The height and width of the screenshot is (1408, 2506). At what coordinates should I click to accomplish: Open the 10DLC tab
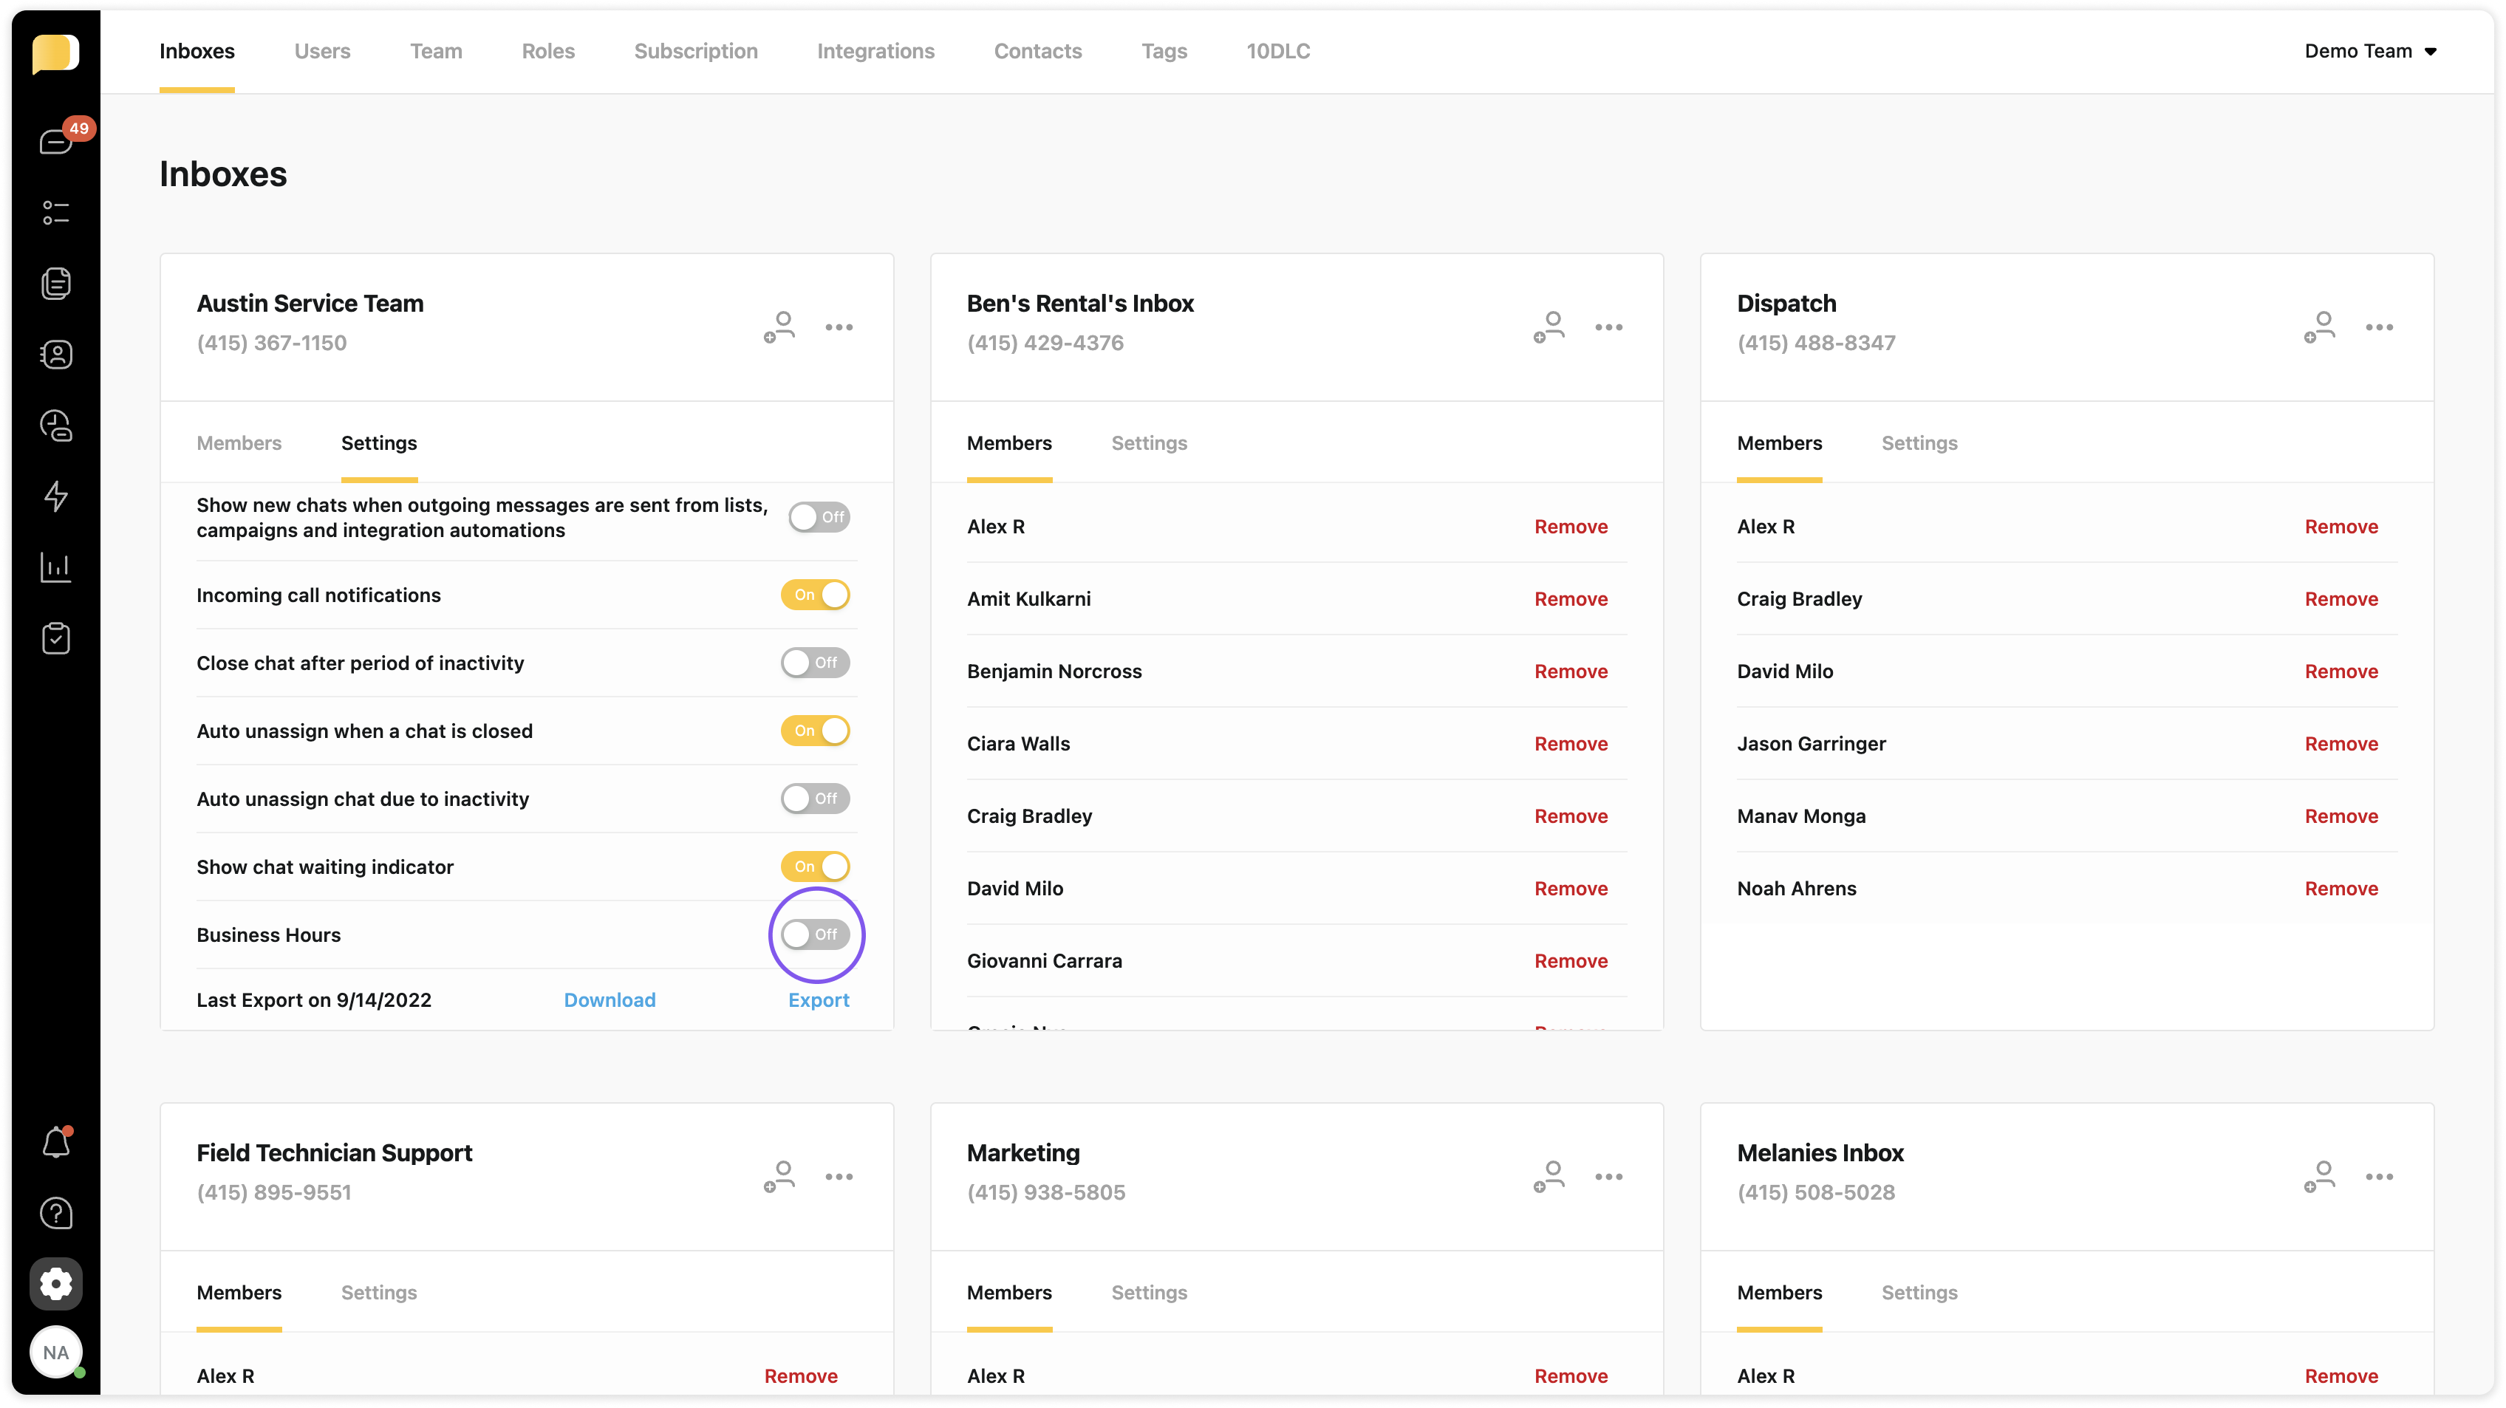click(1278, 50)
